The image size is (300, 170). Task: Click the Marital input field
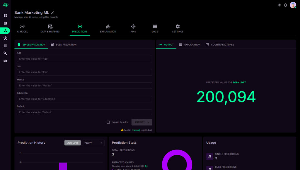click(x=85, y=85)
